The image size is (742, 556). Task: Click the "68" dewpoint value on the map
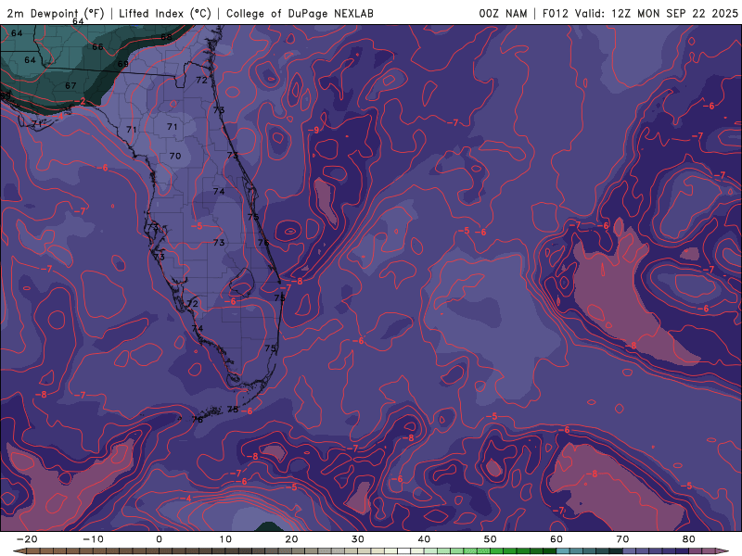[x=166, y=37]
